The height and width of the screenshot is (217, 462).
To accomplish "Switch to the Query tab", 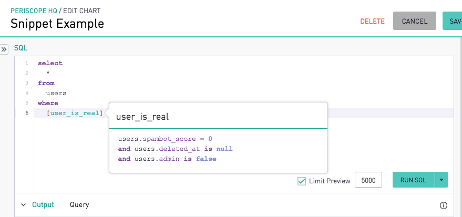I will [x=79, y=204].
